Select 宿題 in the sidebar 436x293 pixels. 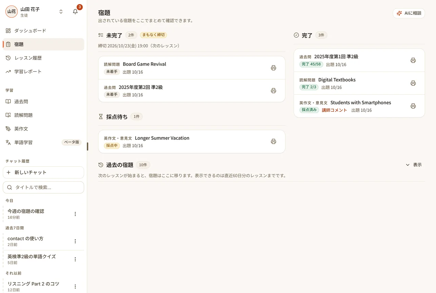(43, 44)
